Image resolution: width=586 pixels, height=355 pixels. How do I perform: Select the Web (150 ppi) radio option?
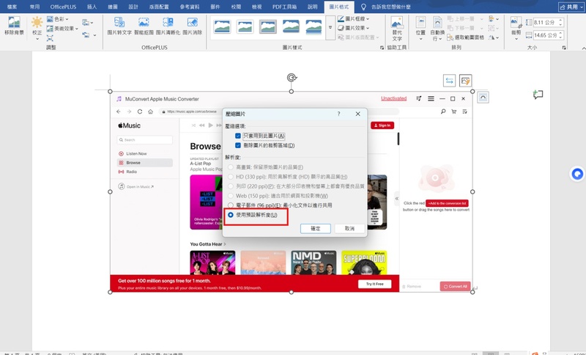pos(231,196)
